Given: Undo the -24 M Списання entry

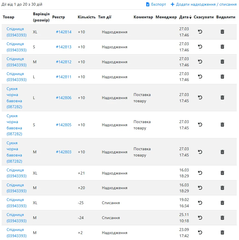Looking at the screenshot, I should (x=200, y=218).
